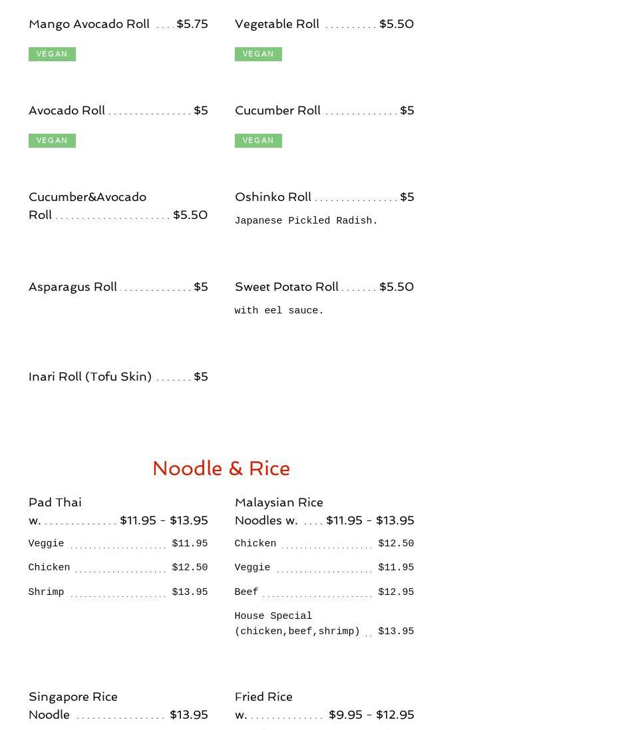
Task: Choose the Veggie option under Pad Thai
Action: point(47,544)
